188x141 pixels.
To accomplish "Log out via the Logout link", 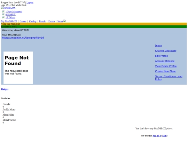I will [x=30, y=2].
